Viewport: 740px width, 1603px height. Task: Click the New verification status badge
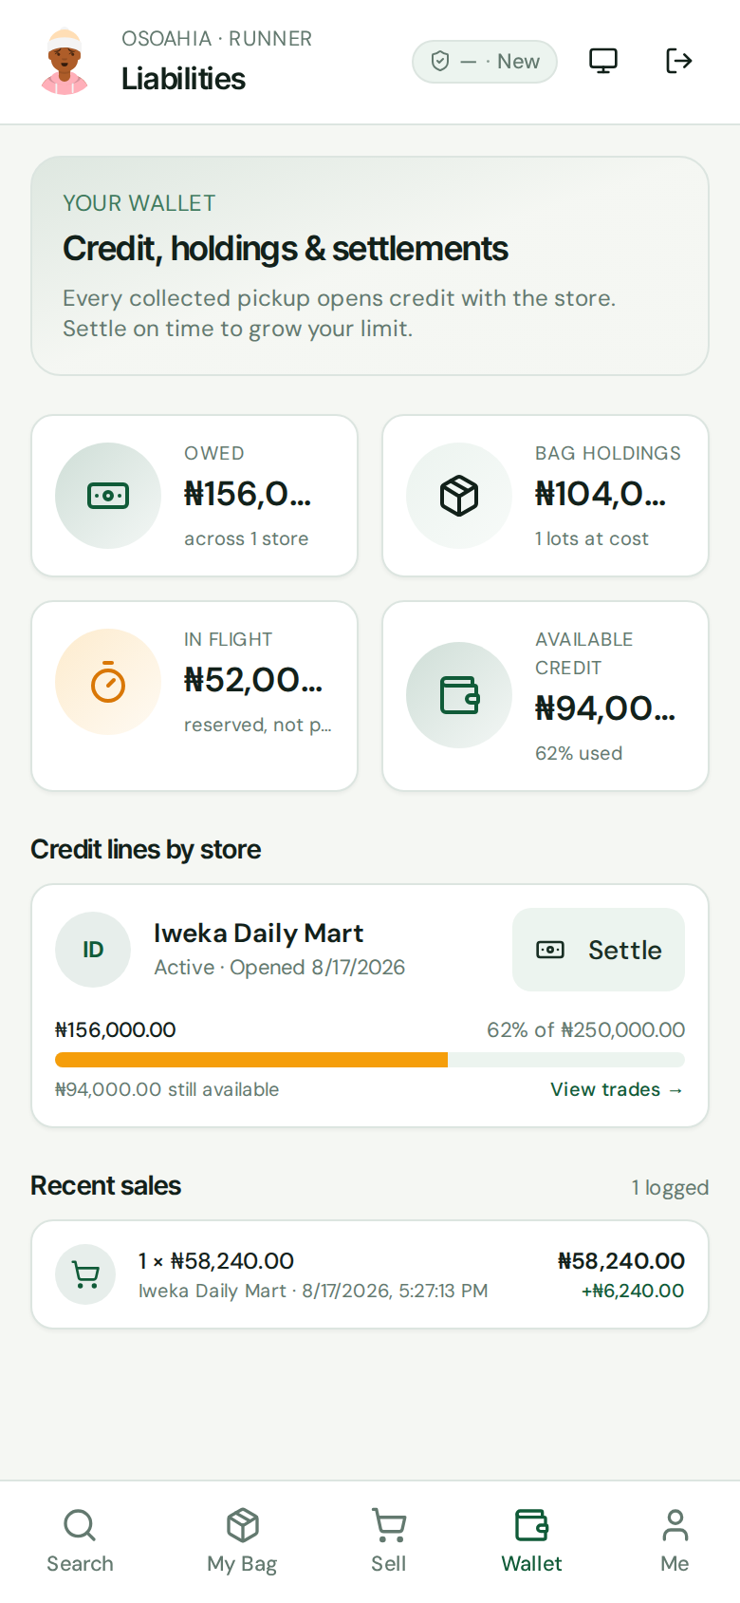pos(485,62)
